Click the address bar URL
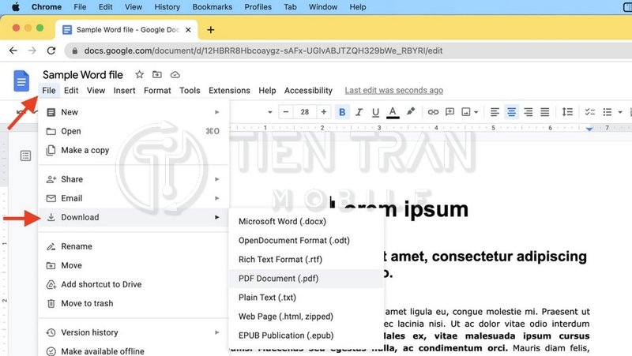Viewport: 632px width, 356px height. (263, 51)
